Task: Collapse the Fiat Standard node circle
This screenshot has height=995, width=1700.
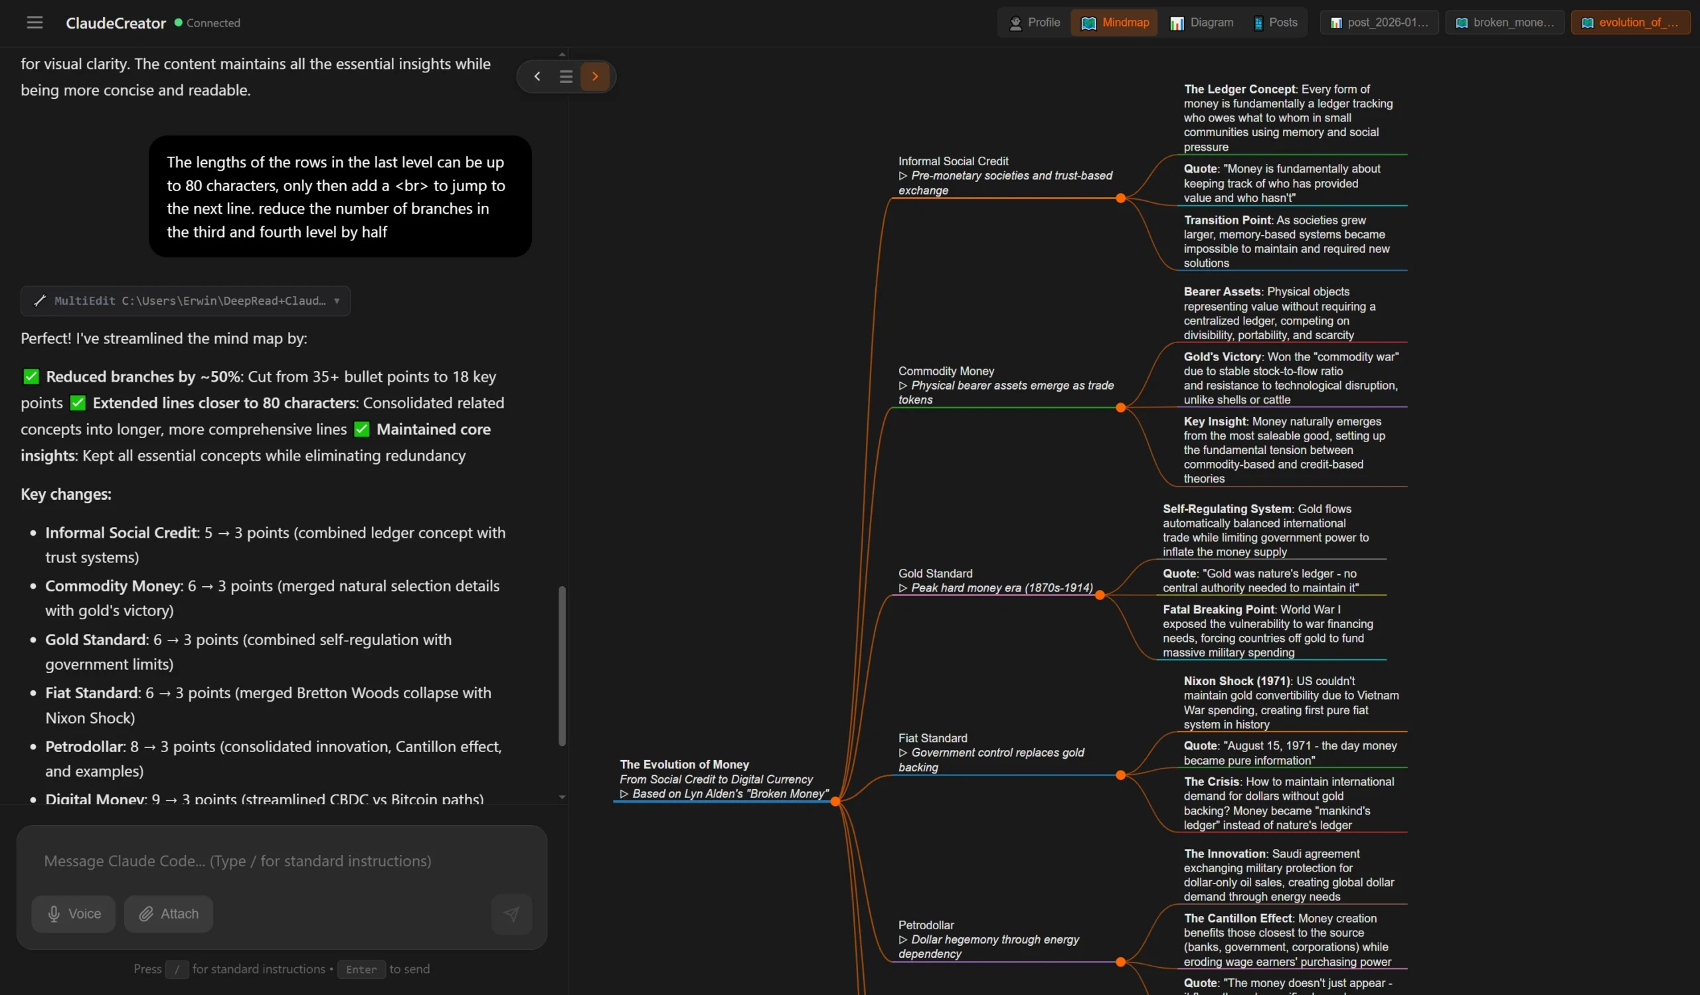Action: point(1120,775)
